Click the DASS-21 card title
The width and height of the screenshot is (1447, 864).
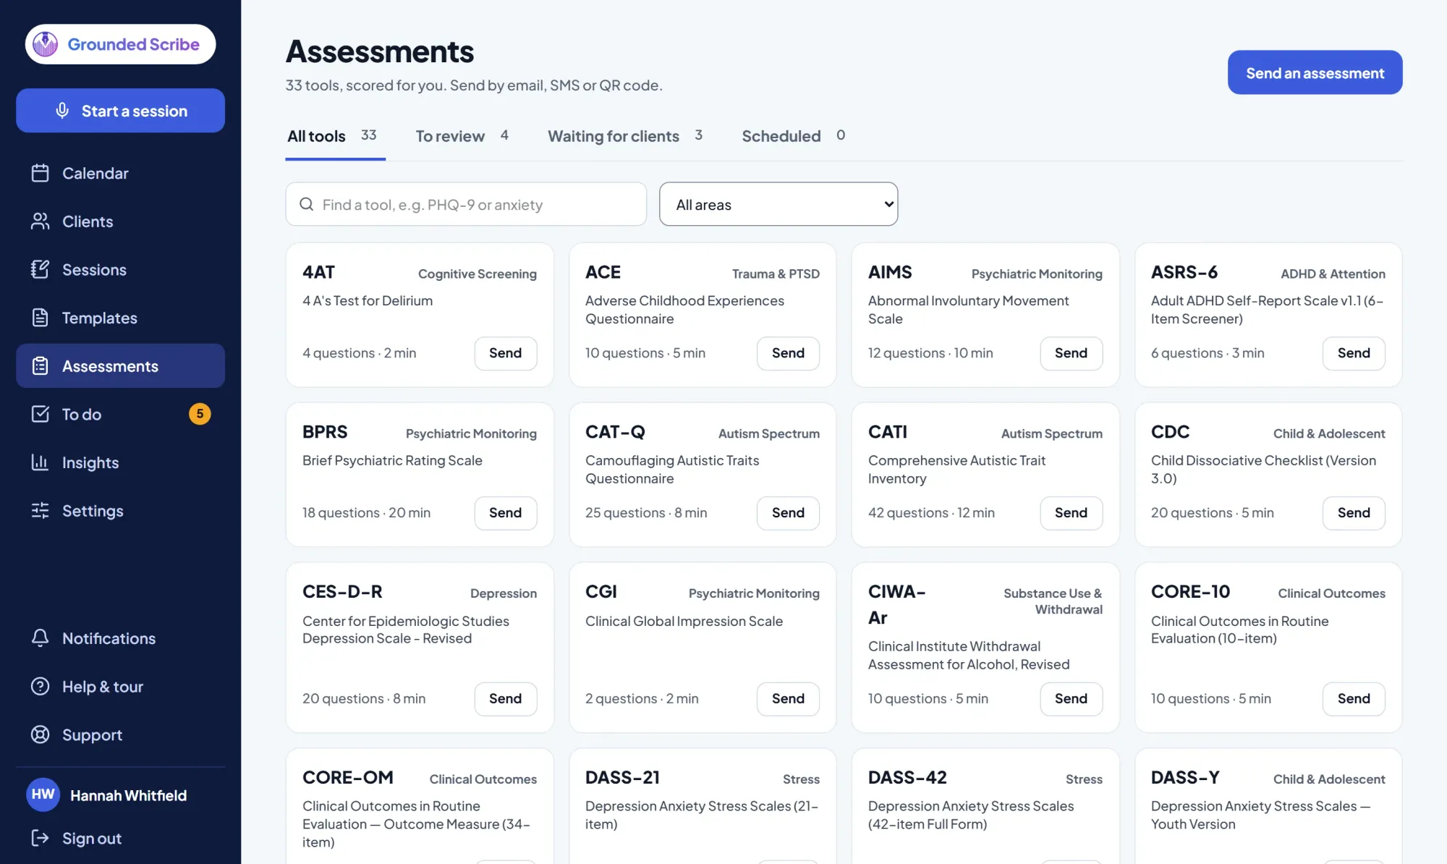tap(622, 777)
